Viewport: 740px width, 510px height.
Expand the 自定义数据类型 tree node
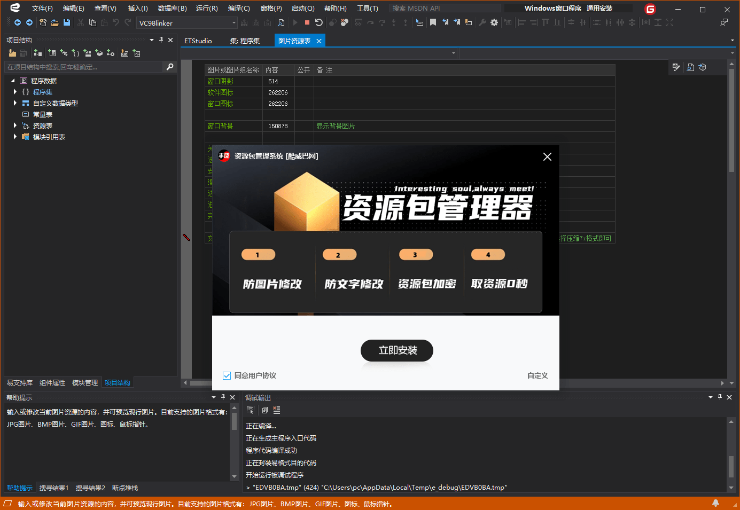coord(15,103)
